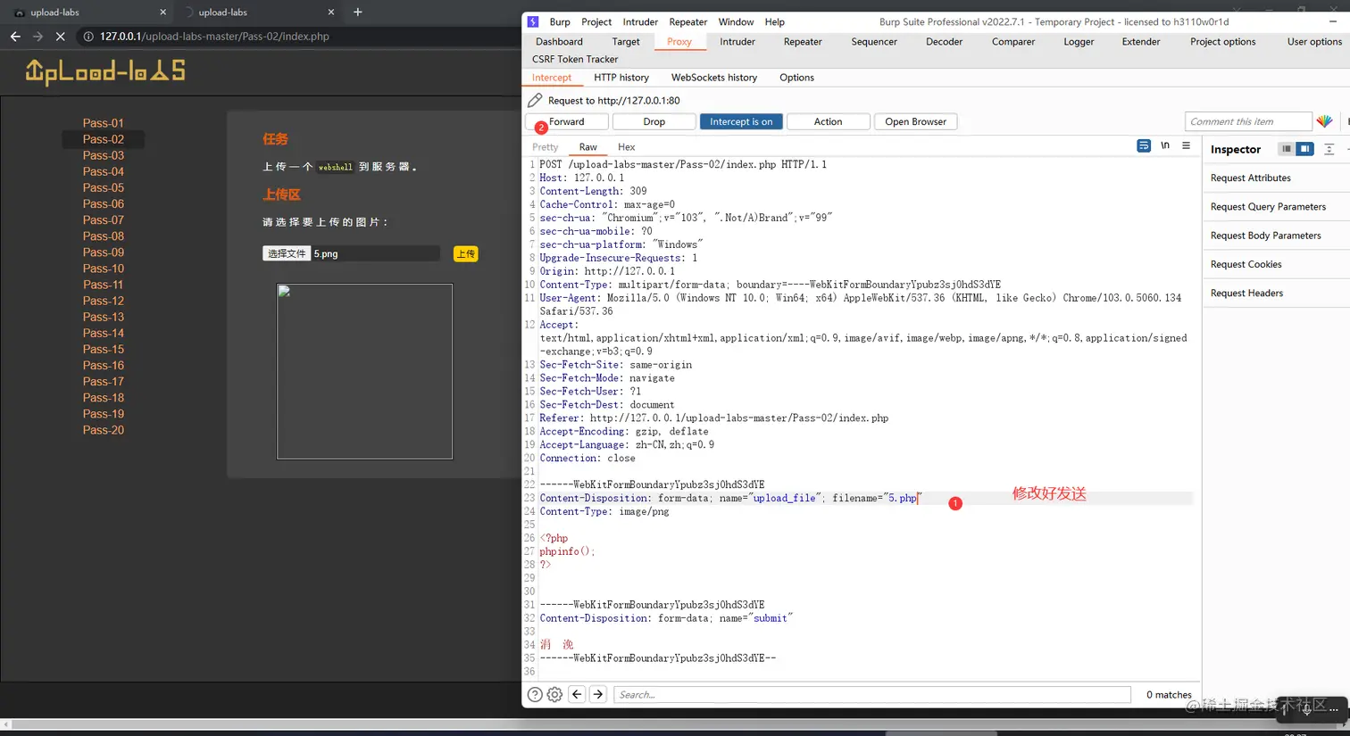1350x736 pixels.
Task: Open Pass-01 in the sidebar
Action: [x=104, y=123]
